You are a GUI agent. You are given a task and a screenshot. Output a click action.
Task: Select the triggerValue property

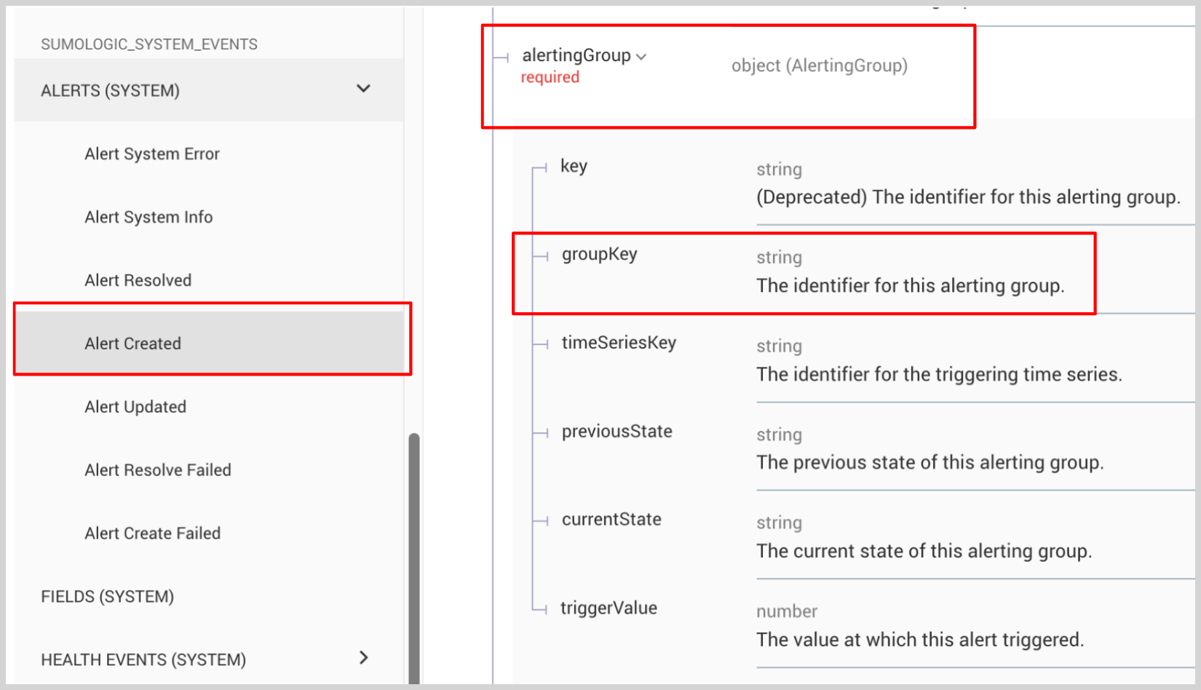[609, 608]
